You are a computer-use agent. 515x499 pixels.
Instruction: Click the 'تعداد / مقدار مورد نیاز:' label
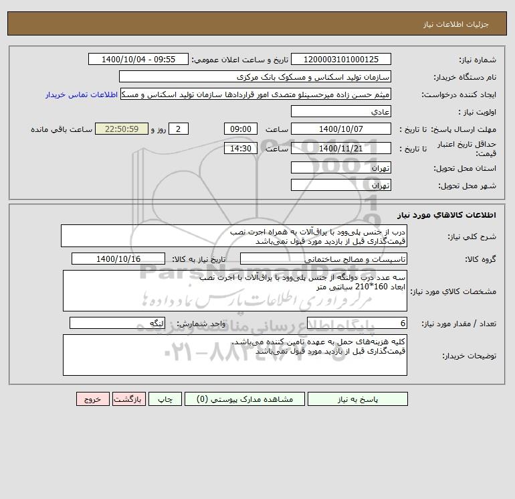(459, 324)
